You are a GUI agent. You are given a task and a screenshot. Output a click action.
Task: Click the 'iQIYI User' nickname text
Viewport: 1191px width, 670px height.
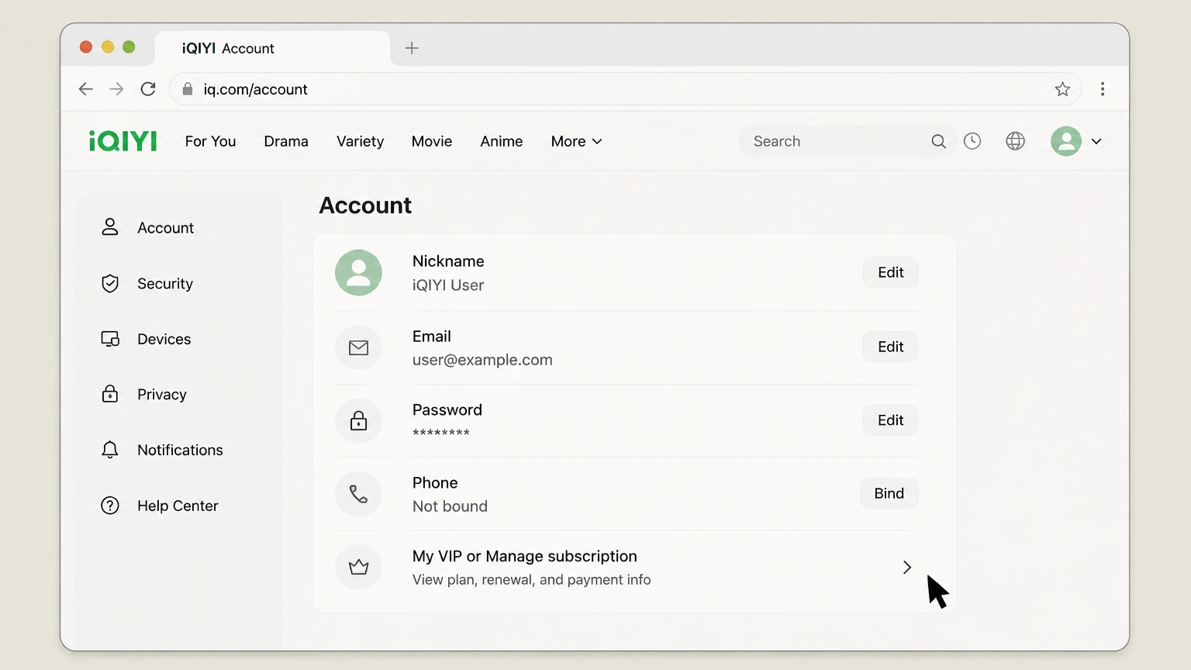coord(448,285)
